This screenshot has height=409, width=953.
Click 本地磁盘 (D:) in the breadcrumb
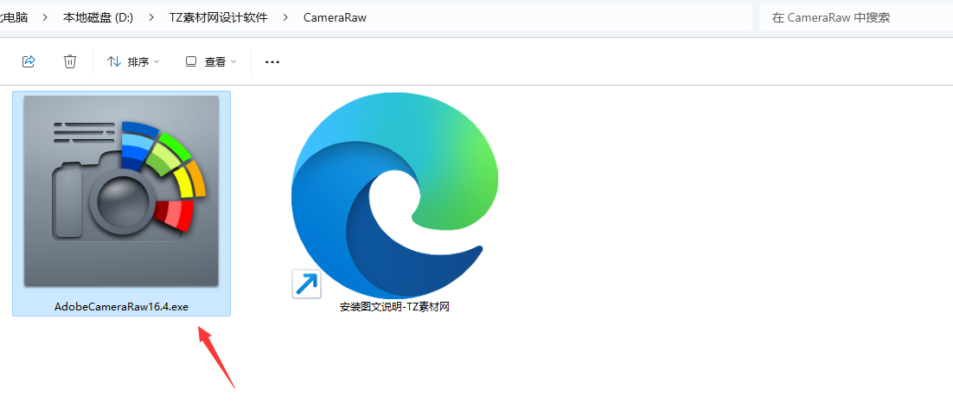pyautogui.click(x=98, y=17)
